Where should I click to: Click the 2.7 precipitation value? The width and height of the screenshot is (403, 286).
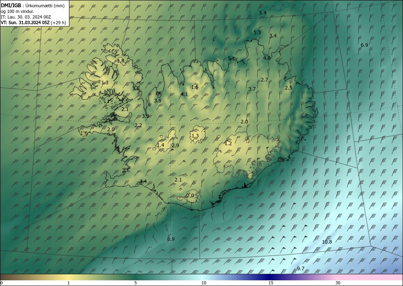264,80
